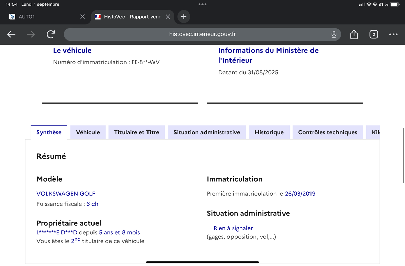Viewport: 405px width, 266px height.
Task: Tap the Wi-Fi status icon
Action: coord(369,4)
